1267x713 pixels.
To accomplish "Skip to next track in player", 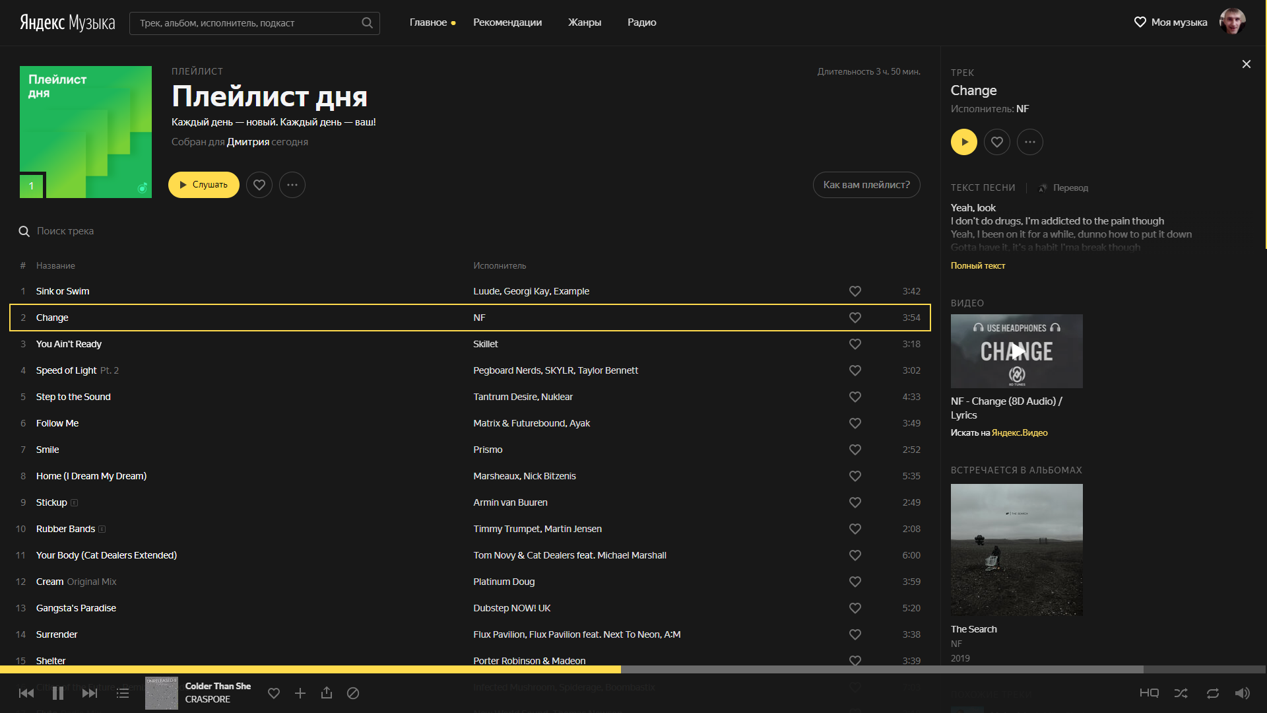I will pyautogui.click(x=90, y=693).
